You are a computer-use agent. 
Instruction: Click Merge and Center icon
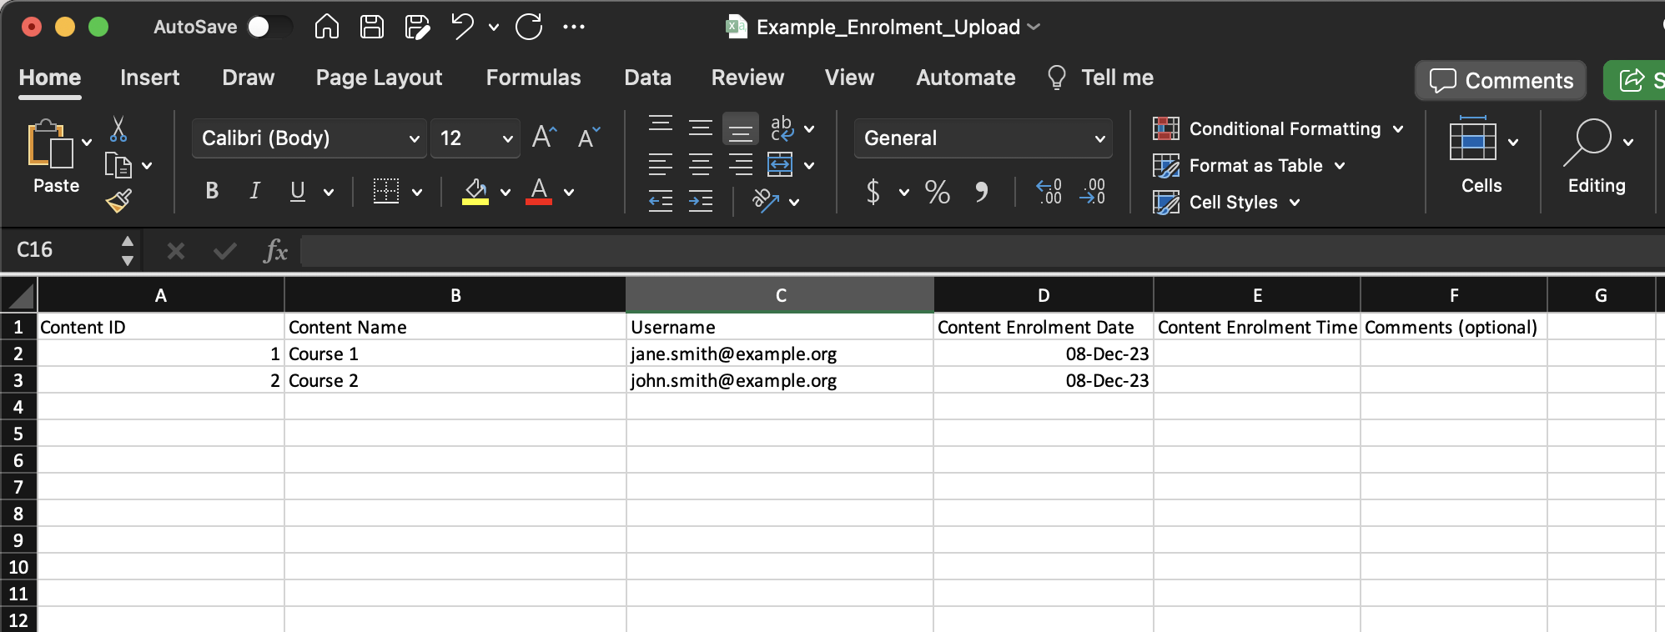(x=780, y=164)
